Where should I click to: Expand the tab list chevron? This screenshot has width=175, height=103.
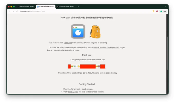(165, 7)
